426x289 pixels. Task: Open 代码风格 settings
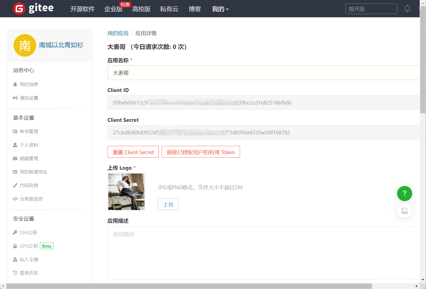pos(29,185)
